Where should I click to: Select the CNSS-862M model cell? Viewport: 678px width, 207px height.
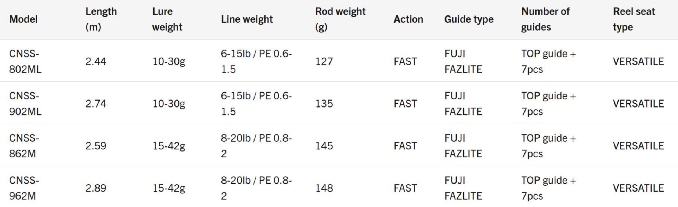(24, 146)
